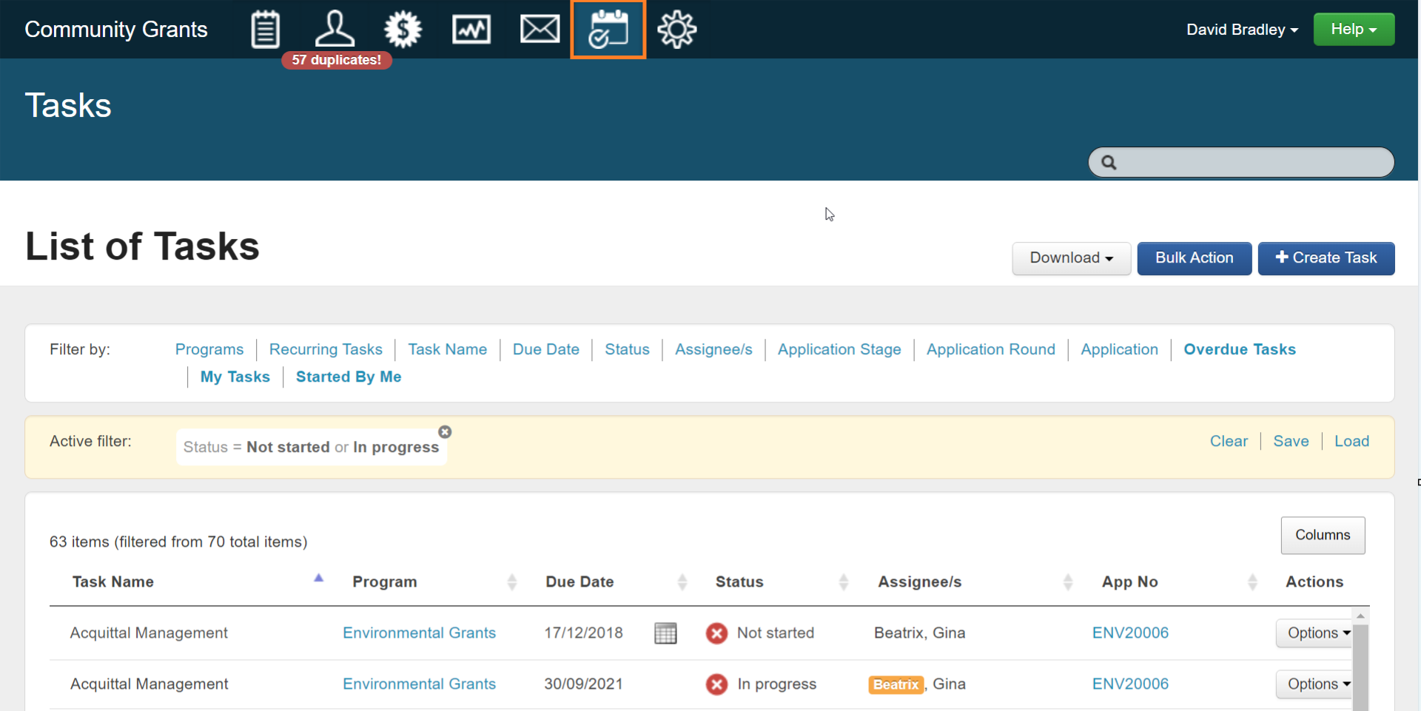Open the applications clipboard icon

click(265, 30)
